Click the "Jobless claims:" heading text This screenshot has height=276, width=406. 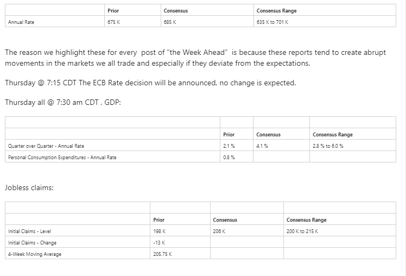click(x=29, y=187)
